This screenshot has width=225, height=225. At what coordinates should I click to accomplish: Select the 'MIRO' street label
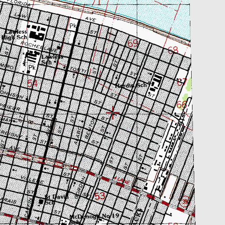7,66
